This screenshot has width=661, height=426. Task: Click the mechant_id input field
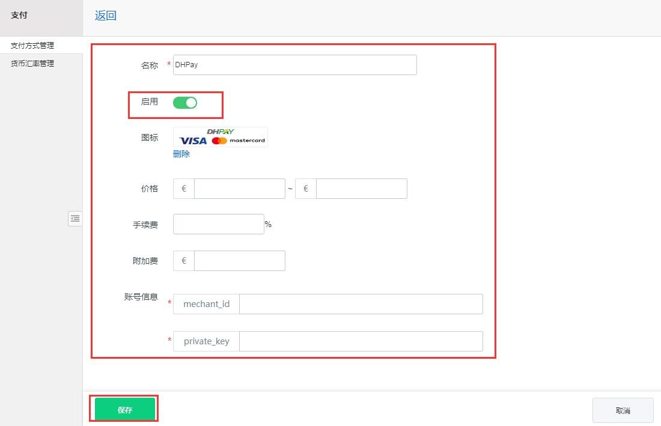point(361,303)
